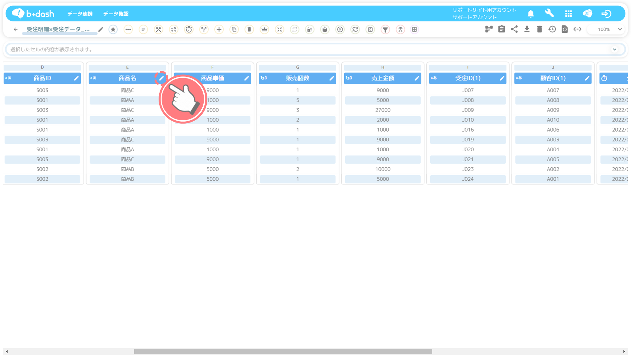Open the calculation operators toolbar icon
Screen dimensions: 631x355
(x=174, y=29)
